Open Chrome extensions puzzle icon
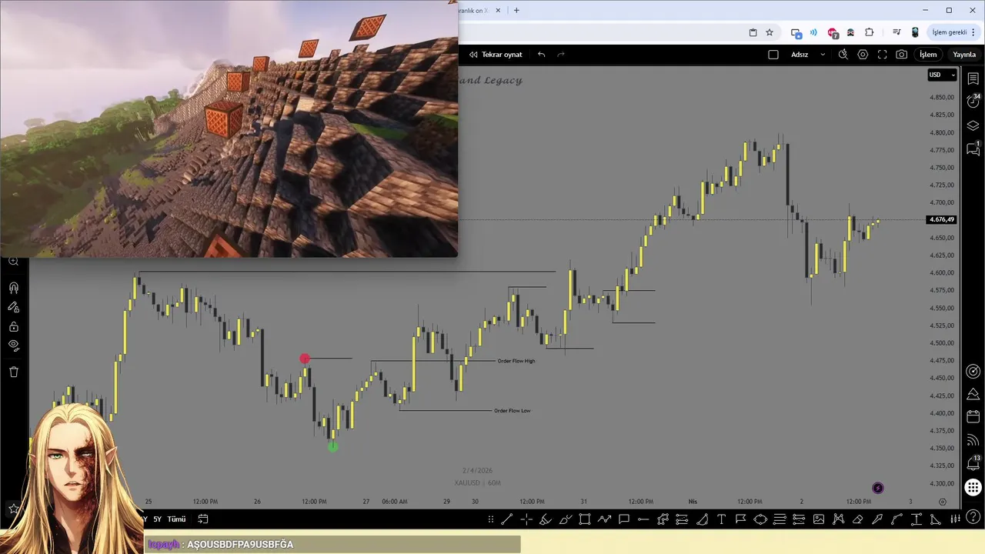Viewport: 985px width, 554px height. 870,32
